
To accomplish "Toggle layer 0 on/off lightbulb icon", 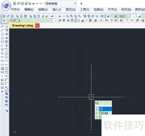I will 8,20.
